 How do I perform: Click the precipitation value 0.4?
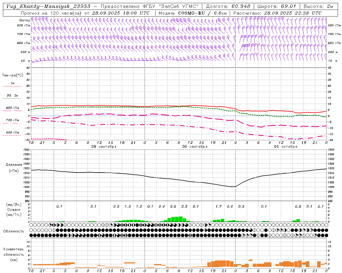click(162, 206)
